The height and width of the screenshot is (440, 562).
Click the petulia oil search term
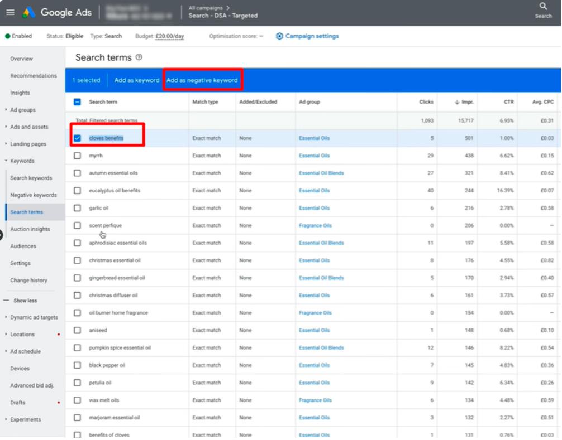100,383
